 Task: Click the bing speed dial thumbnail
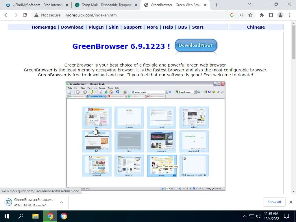point(129,141)
